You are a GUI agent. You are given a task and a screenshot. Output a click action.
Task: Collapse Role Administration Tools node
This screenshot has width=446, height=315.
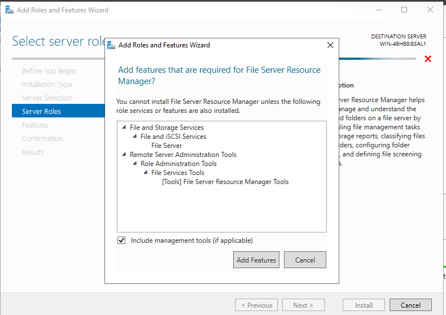135,164
